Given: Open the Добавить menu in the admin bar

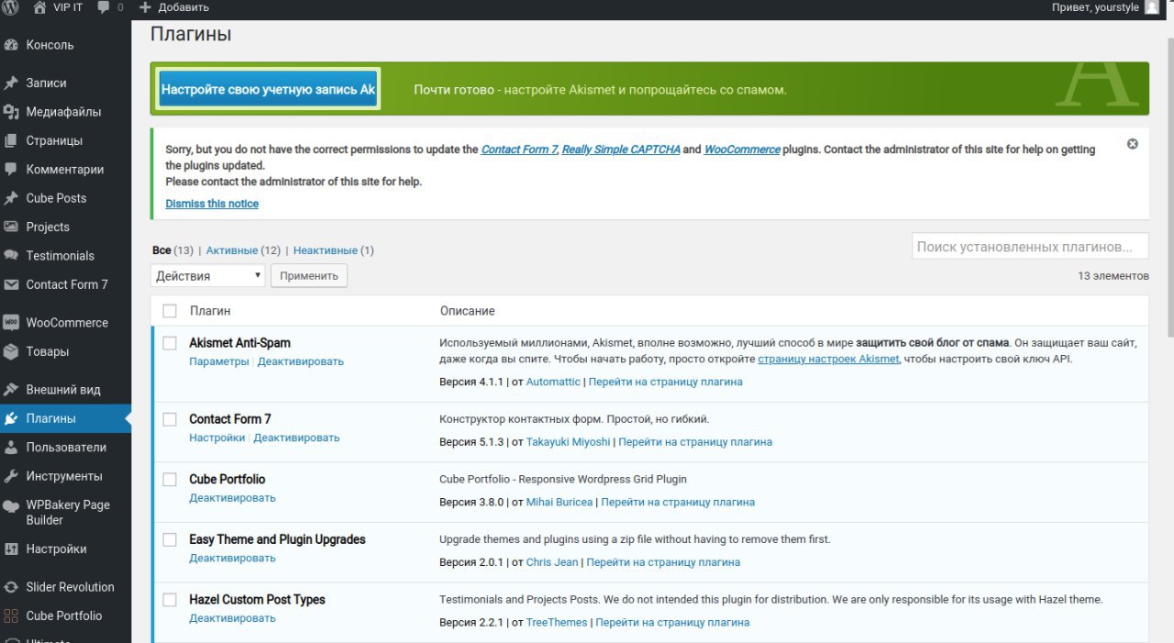Looking at the screenshot, I should (174, 7).
